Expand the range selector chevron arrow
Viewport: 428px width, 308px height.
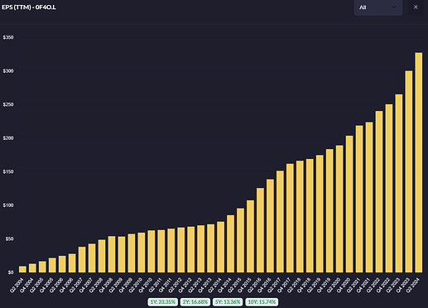394,7
